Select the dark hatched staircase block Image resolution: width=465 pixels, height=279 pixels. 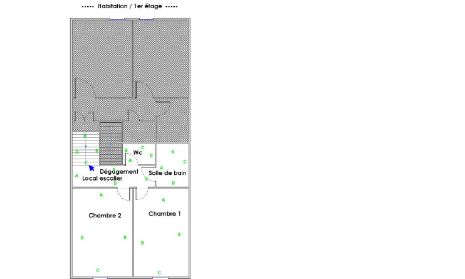click(110, 143)
